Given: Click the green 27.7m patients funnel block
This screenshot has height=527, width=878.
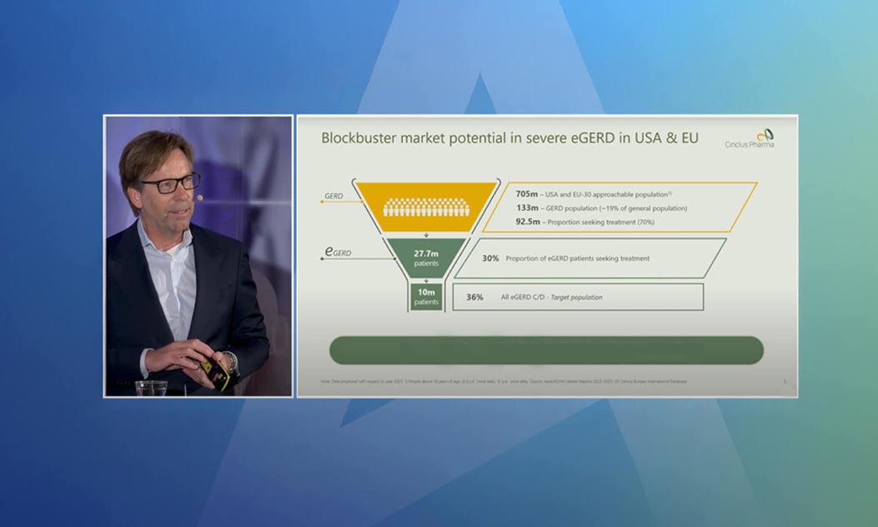Looking at the screenshot, I should (x=425, y=258).
